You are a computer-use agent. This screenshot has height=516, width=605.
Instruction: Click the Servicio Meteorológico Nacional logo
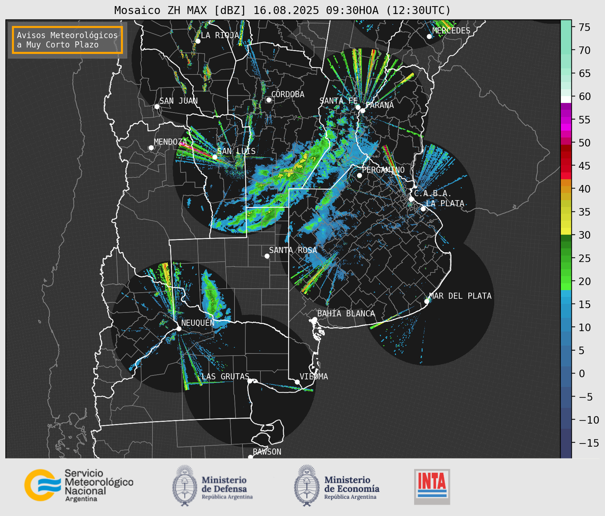79,485
